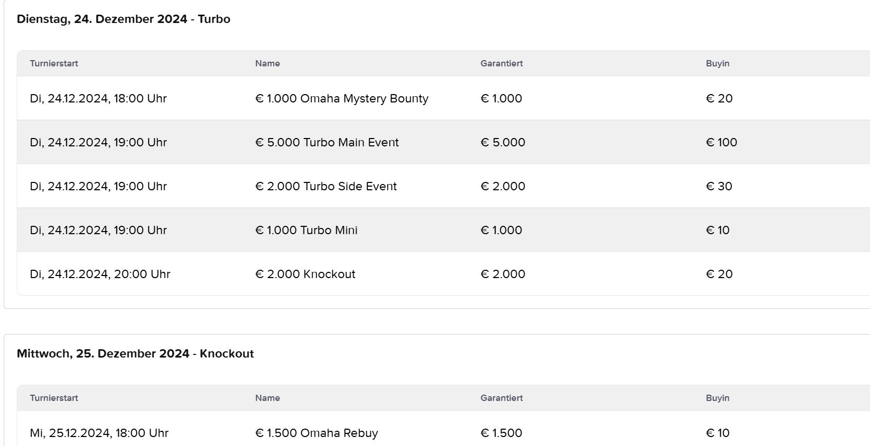Click the Turnierstart header in the Turbo table

(x=54, y=63)
